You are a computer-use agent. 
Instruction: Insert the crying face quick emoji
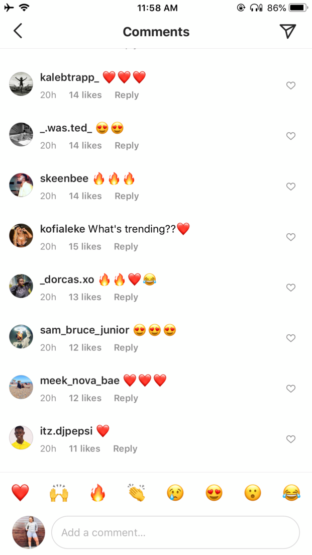click(x=175, y=492)
